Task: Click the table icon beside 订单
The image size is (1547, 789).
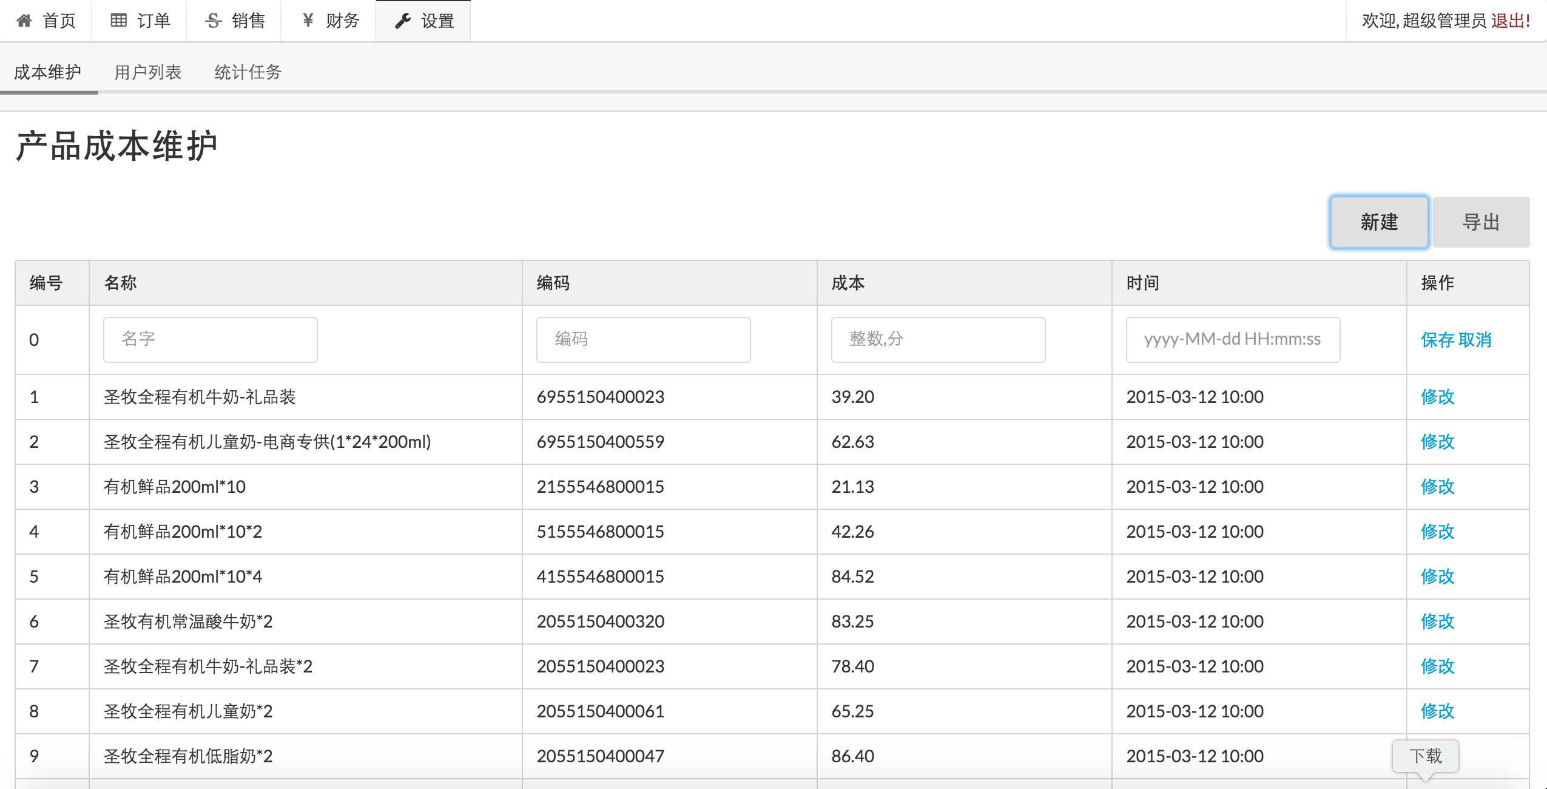Action: point(118,21)
